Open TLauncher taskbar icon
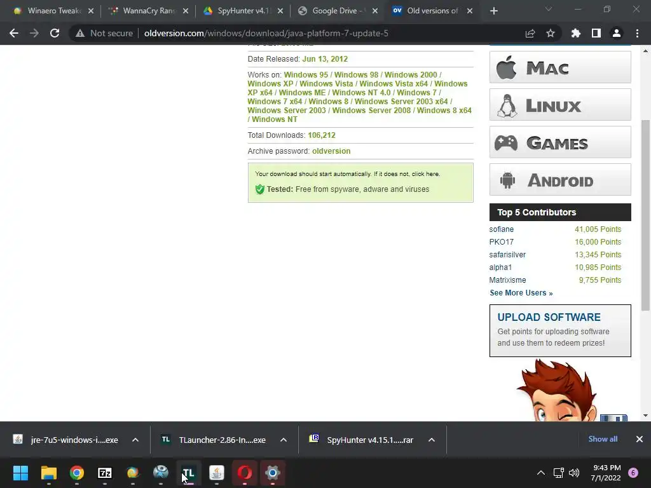The height and width of the screenshot is (488, 651). (188, 473)
